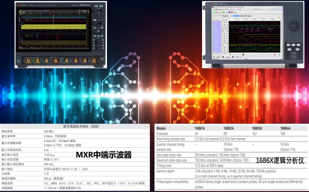Image resolution: width=309 pixels, height=192 pixels.
Task: Select the 模拟带宽 row label
Action: 7,131
